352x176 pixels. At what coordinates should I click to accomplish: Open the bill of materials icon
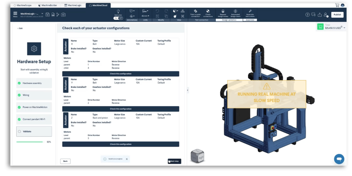(x=53, y=14)
